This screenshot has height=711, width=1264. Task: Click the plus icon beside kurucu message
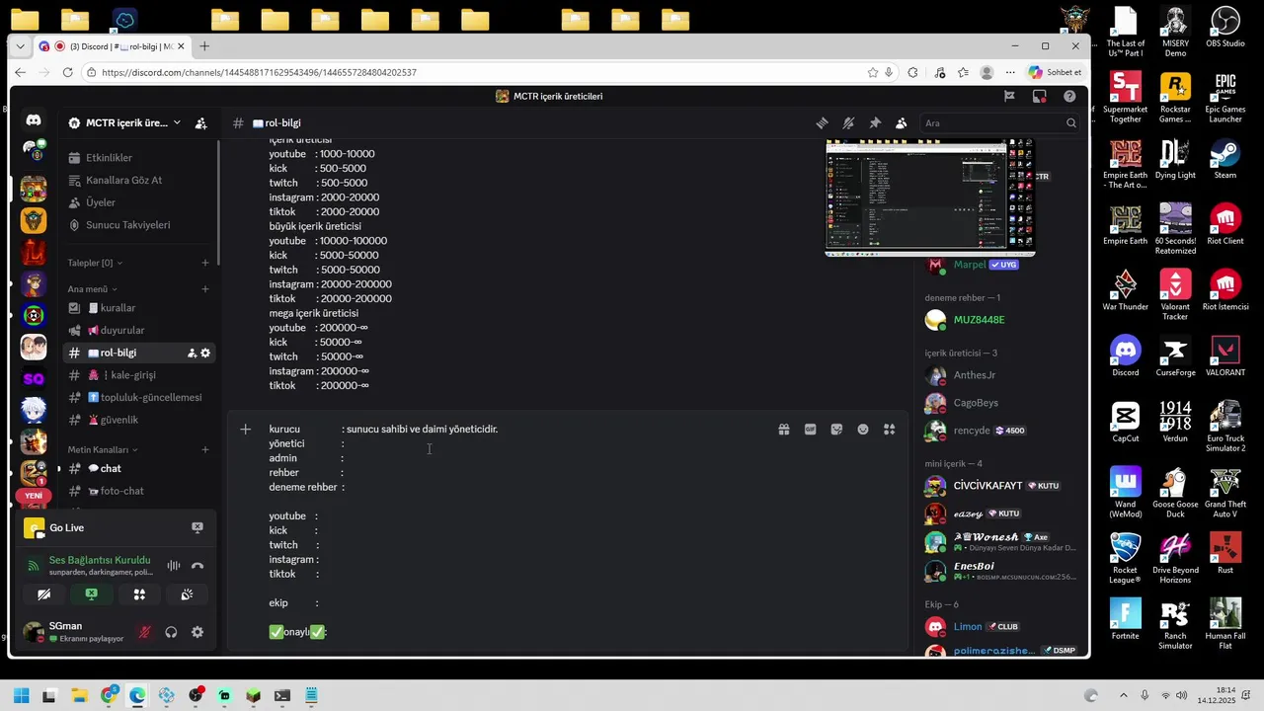pos(246,430)
